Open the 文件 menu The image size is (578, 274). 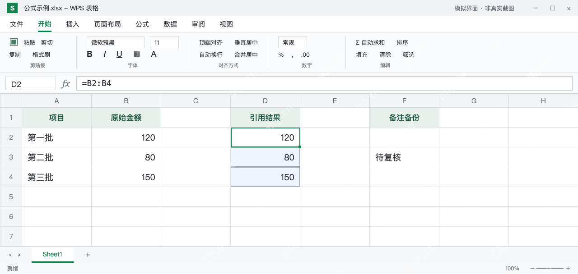pos(17,24)
